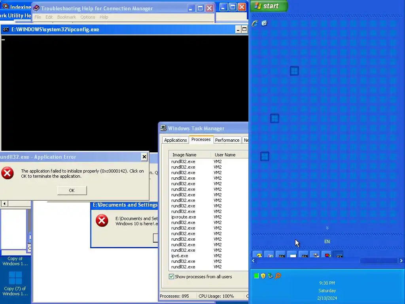Click the Troubleshooting Help book icon
The image size is (405, 304).
click(36, 8)
